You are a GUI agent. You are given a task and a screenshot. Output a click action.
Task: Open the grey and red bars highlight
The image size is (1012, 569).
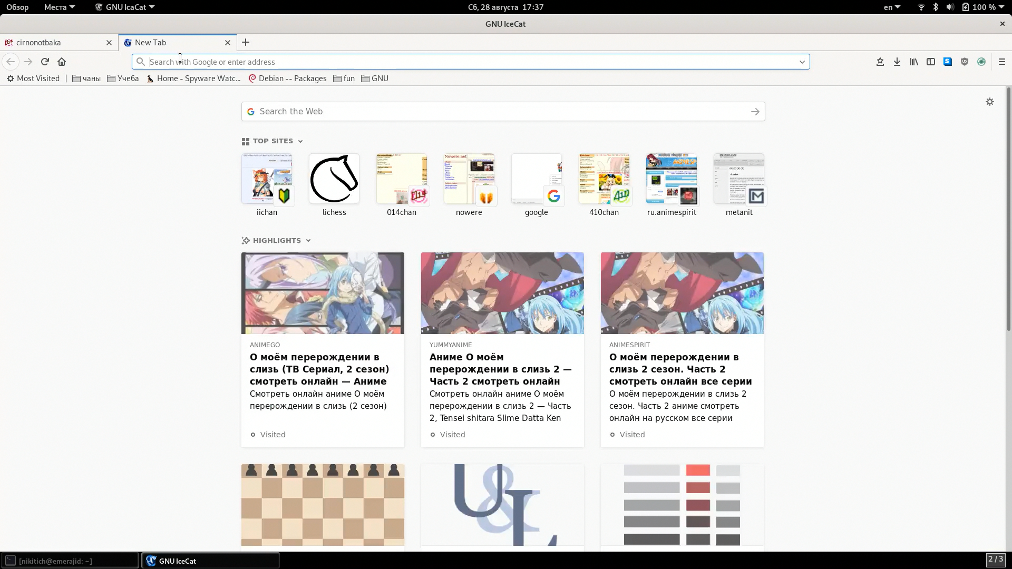pos(682,505)
